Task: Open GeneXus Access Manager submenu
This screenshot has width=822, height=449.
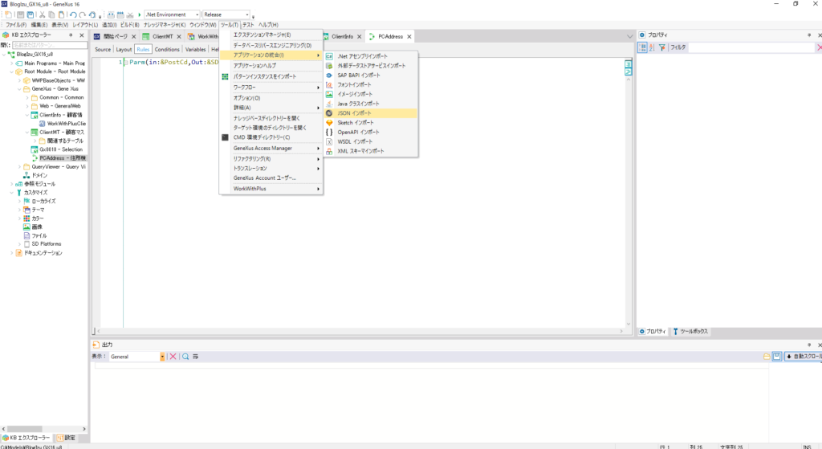Action: tap(271, 149)
